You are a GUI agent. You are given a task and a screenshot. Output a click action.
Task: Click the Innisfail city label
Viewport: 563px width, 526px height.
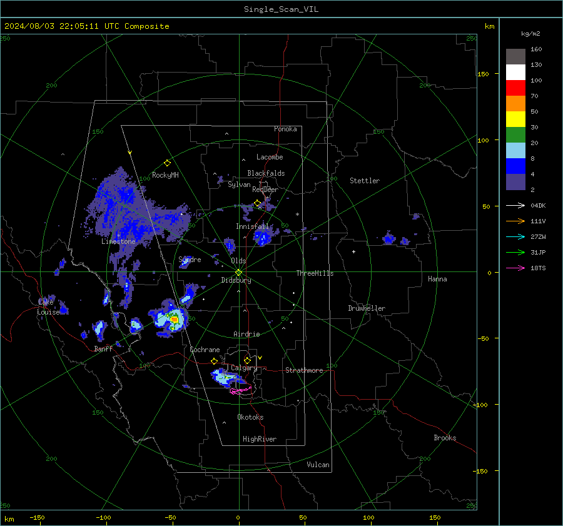[x=253, y=226]
